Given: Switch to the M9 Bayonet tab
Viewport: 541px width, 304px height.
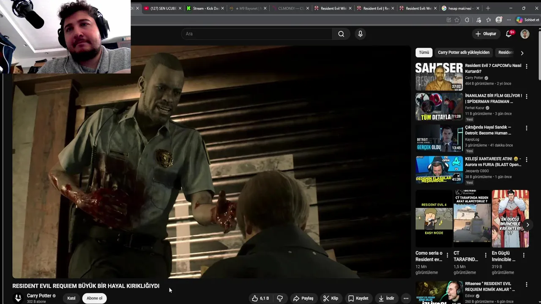Looking at the screenshot, I should 248,8.
